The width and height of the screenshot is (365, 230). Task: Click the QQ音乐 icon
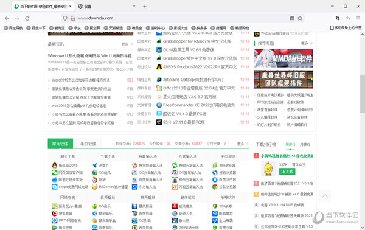95,206
